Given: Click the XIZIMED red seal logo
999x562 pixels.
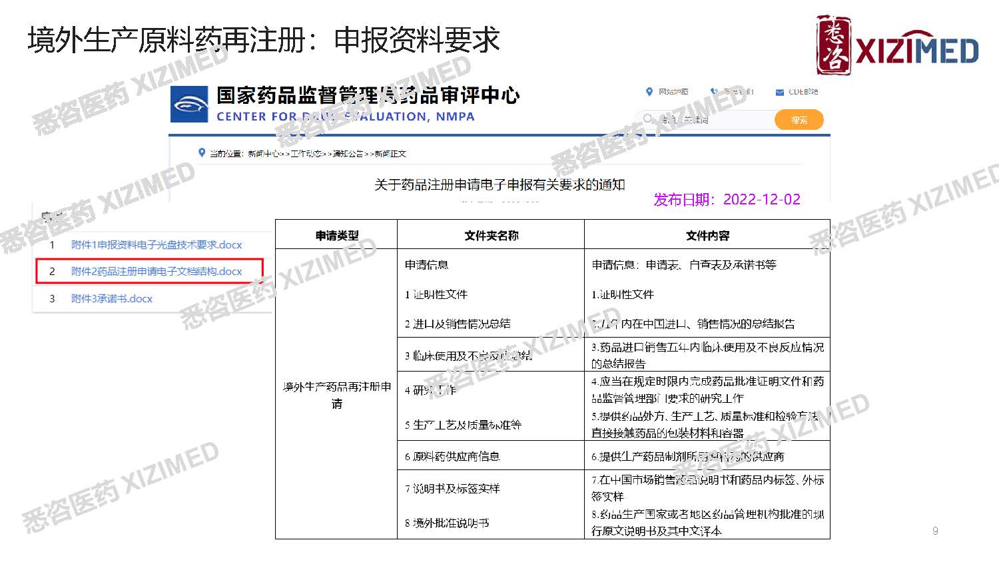Looking at the screenshot, I should (834, 45).
